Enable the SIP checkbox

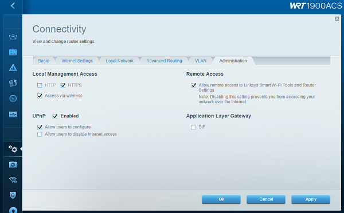point(193,127)
